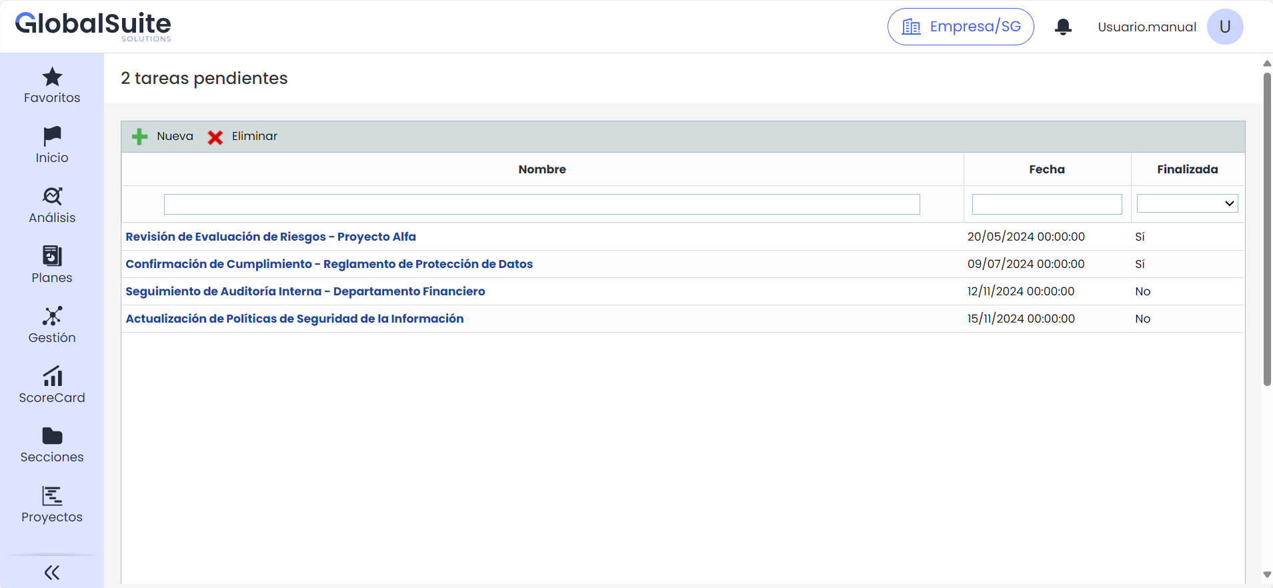Click the page vertical scrollbar down arrow
1273x588 pixels.
pos(1267,575)
